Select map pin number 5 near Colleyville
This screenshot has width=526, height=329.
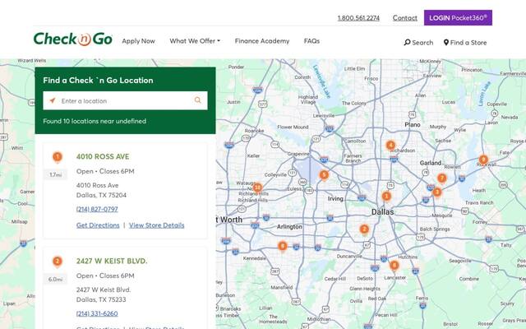pos(324,175)
